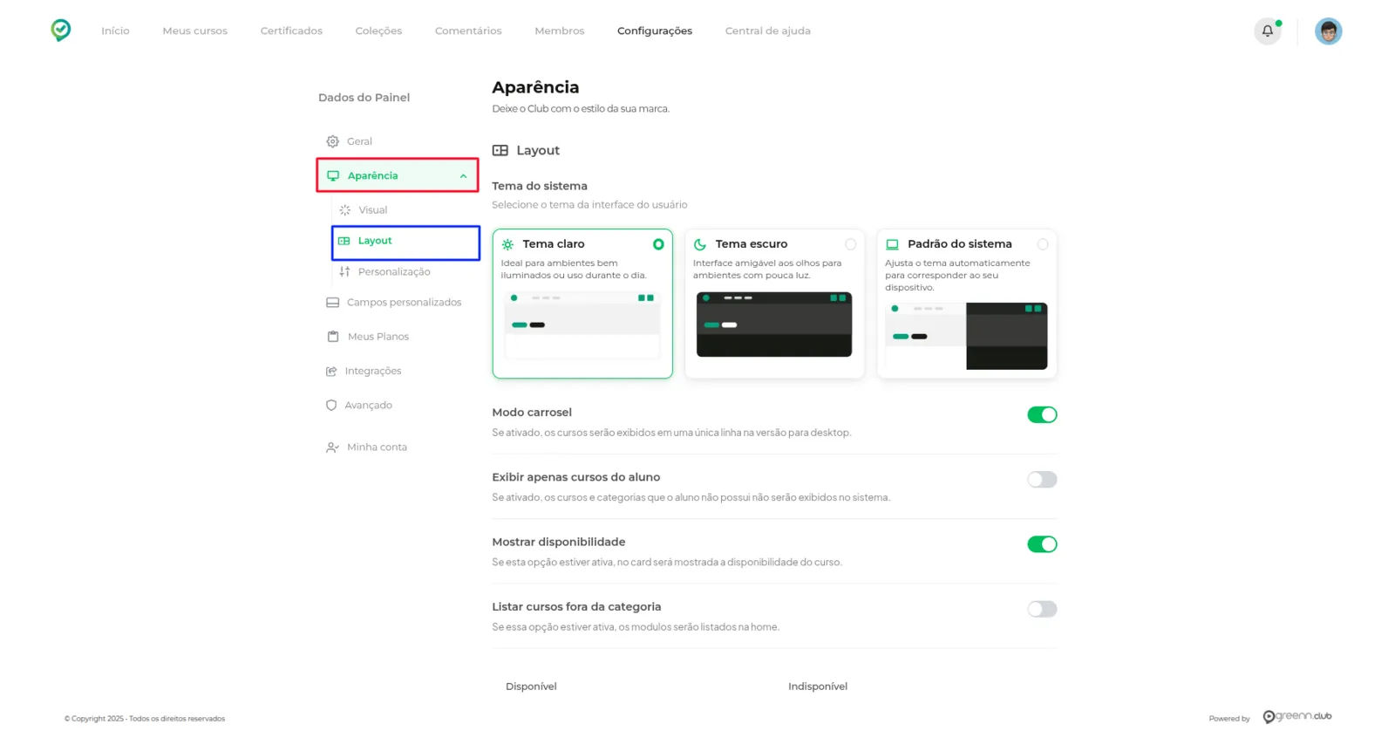Click the Disponível label
1395x731 pixels.
click(531, 687)
